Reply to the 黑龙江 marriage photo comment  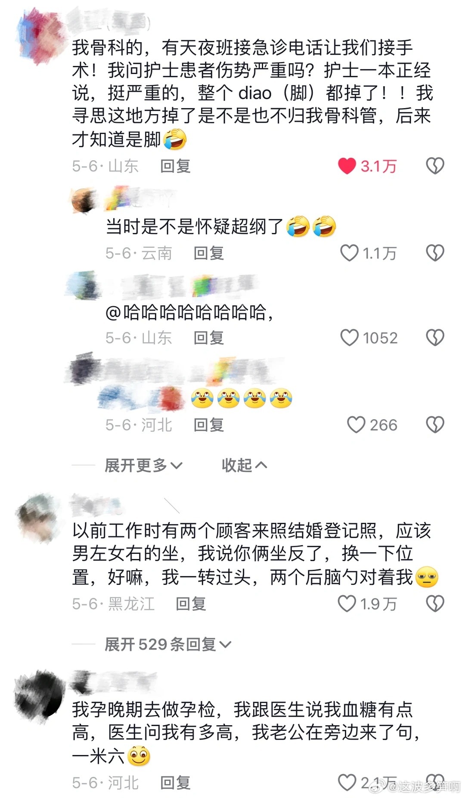(x=191, y=604)
